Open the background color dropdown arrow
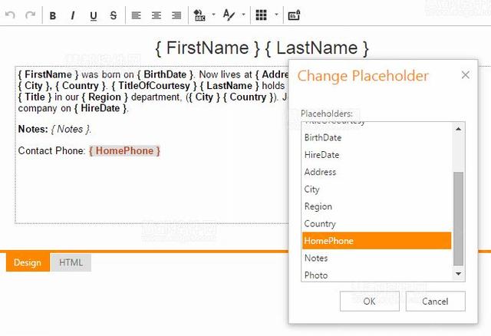The width and height of the screenshot is (491, 336). (x=213, y=15)
